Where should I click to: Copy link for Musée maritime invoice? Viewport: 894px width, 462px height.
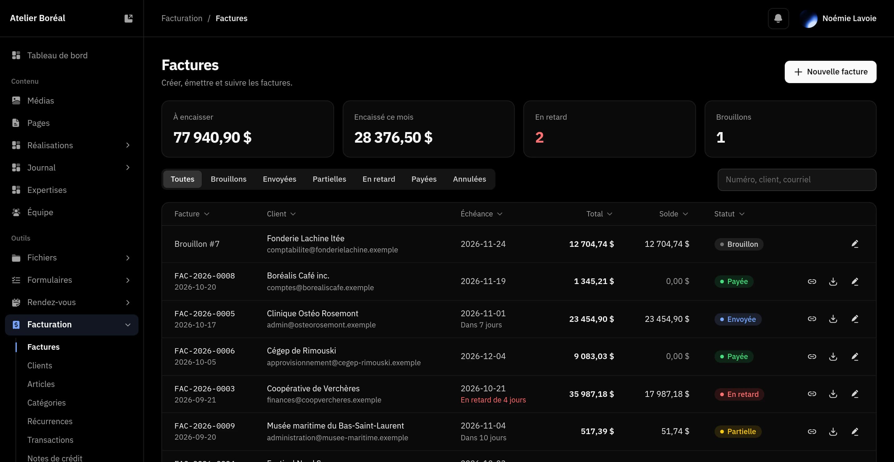pyautogui.click(x=812, y=432)
